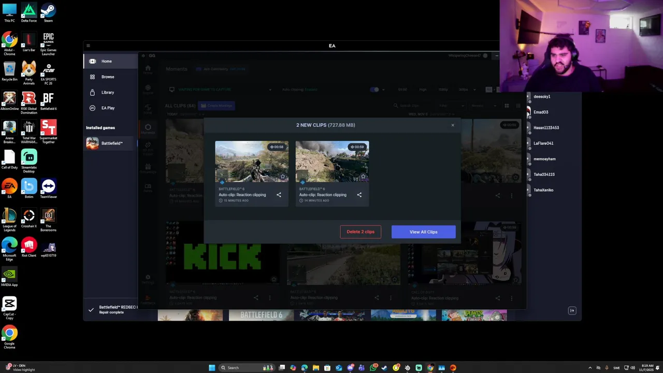663x373 pixels.
Task: Open the capture source dropdown in Moments
Action: coord(220,90)
